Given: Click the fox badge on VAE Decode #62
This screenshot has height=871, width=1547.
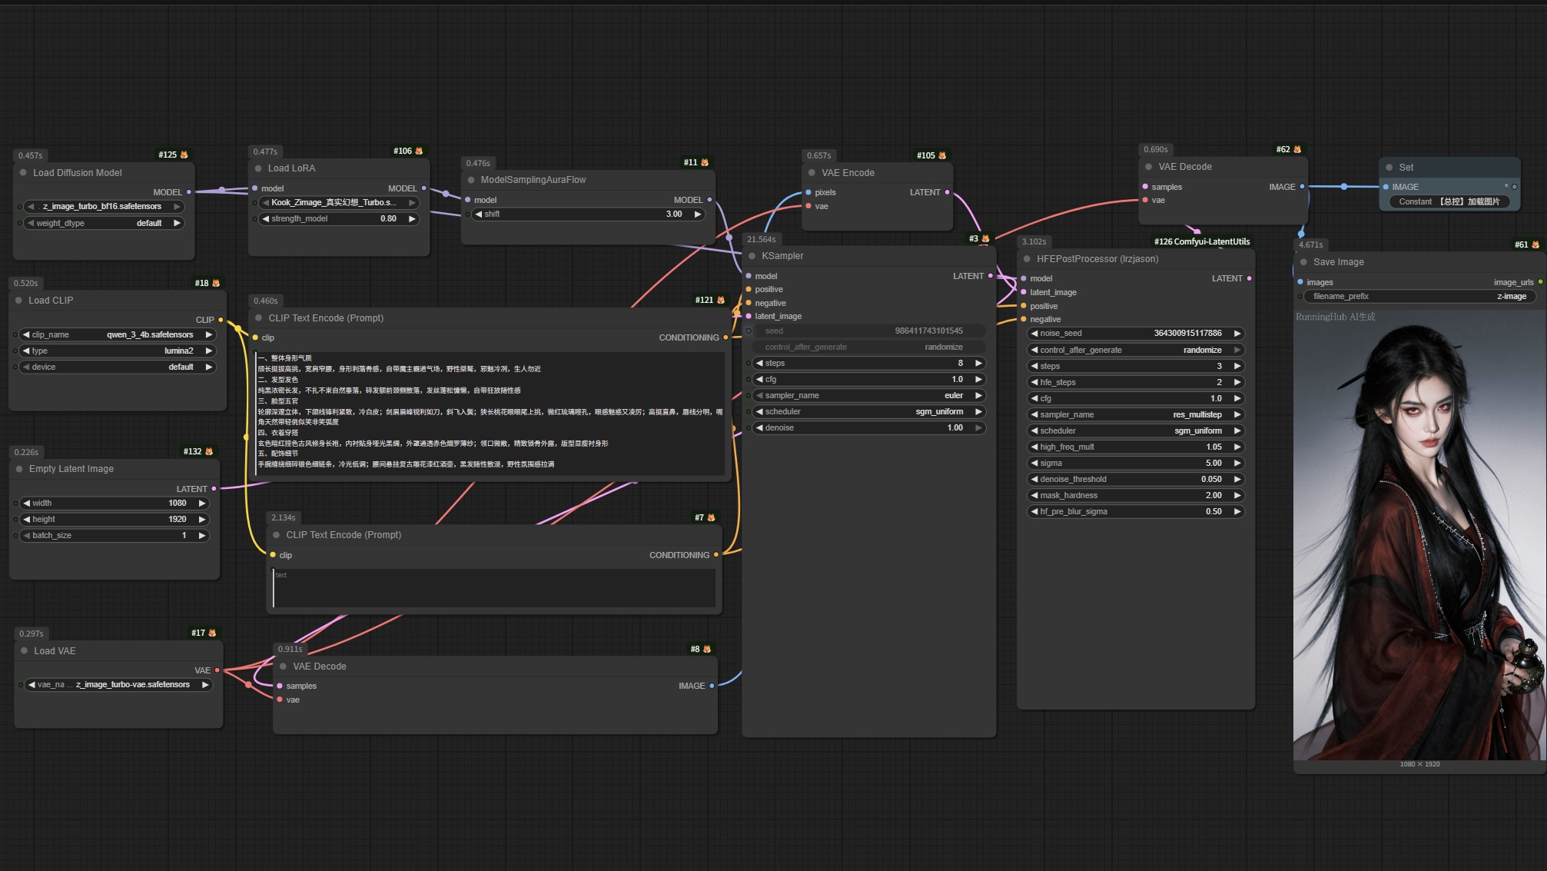Looking at the screenshot, I should 1297,149.
